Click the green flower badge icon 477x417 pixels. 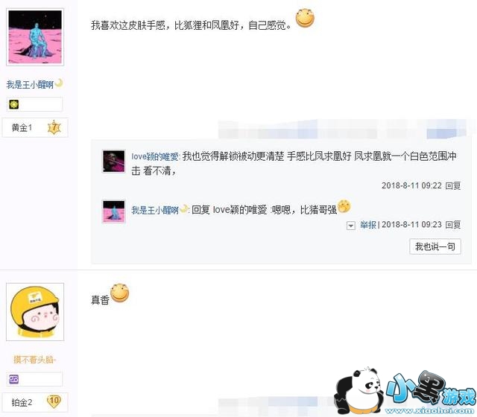[x=14, y=104]
